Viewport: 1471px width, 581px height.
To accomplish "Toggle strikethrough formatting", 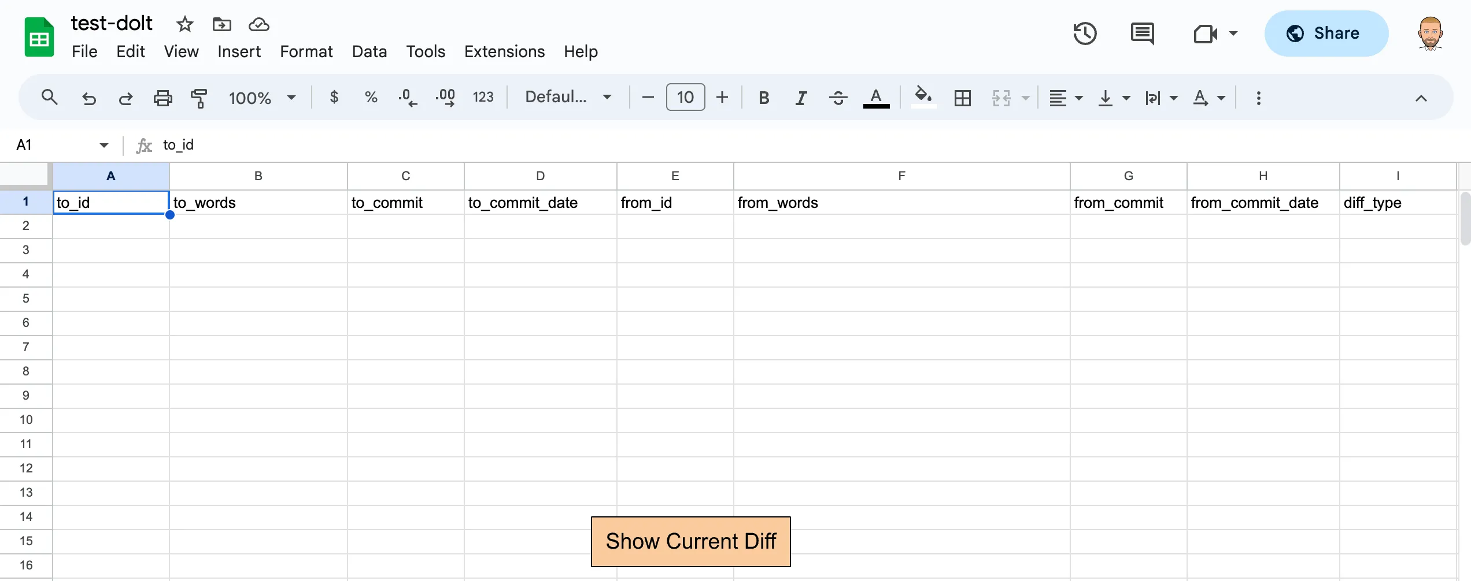I will (838, 98).
